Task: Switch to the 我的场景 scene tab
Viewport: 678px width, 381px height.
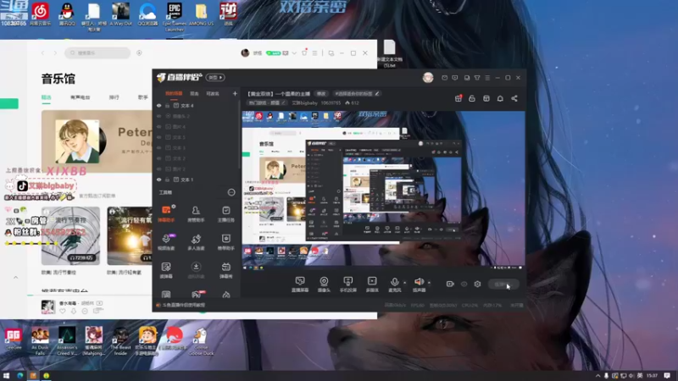Action: tap(174, 93)
